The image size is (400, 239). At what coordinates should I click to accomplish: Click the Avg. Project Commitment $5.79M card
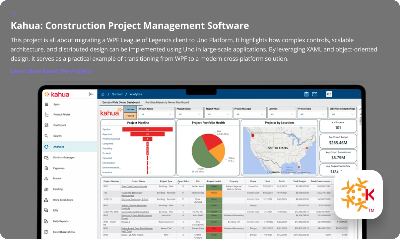(338, 156)
